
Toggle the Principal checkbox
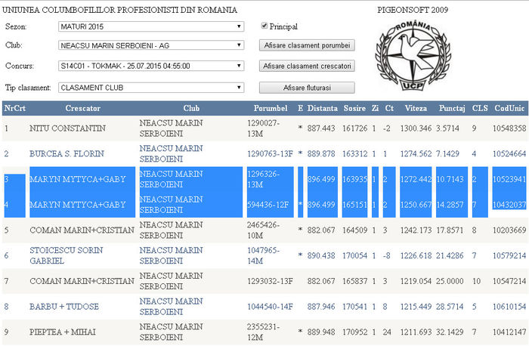pos(264,26)
